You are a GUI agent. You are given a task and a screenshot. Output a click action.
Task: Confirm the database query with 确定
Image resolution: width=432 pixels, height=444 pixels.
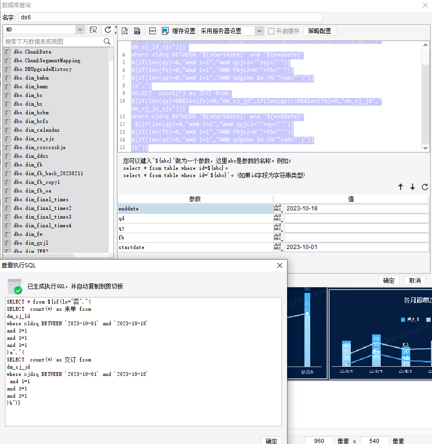tap(389, 280)
